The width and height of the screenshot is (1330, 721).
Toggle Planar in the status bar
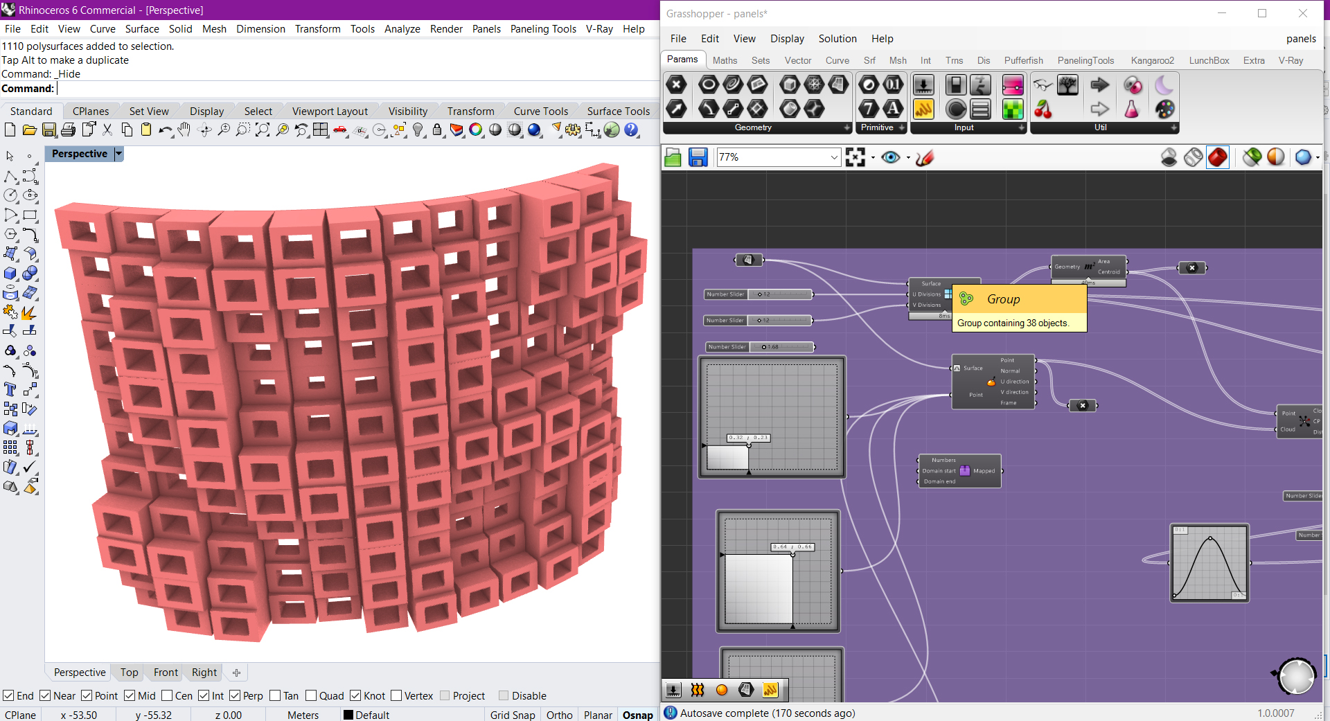[x=598, y=715]
